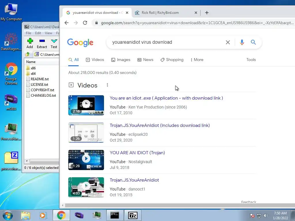Play the 4:03 video thumbnail
The image size is (295, 221).
[x=86, y=187]
